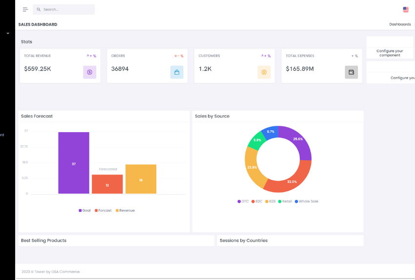Click the Total Expenses wallet icon
Viewport: 415px width, 280px height.
[351, 72]
